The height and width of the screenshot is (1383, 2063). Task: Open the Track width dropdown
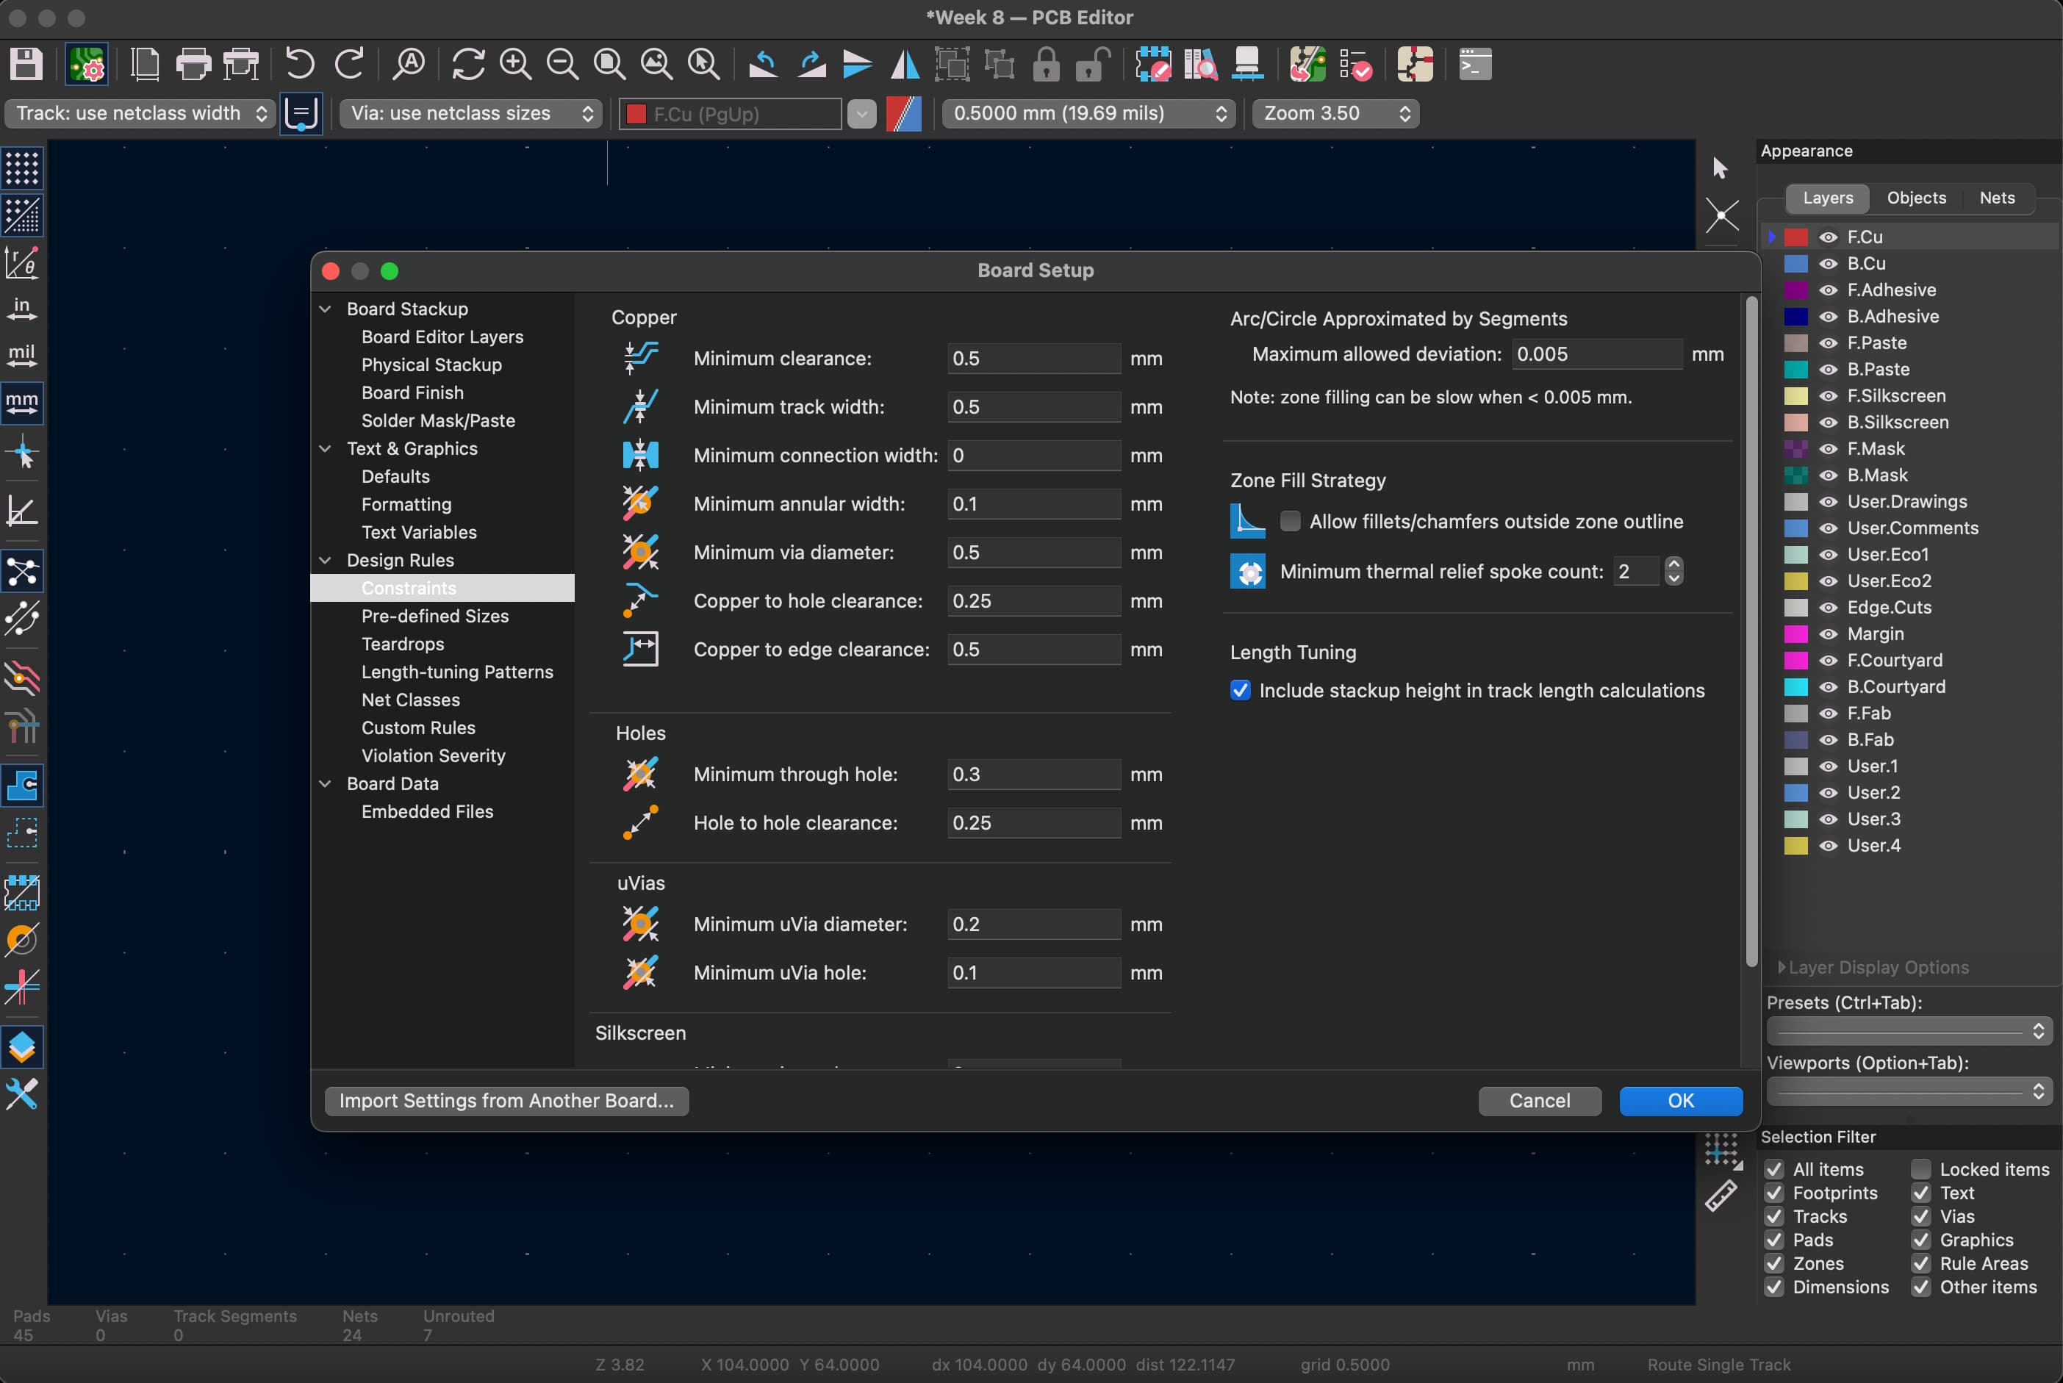pos(140,114)
